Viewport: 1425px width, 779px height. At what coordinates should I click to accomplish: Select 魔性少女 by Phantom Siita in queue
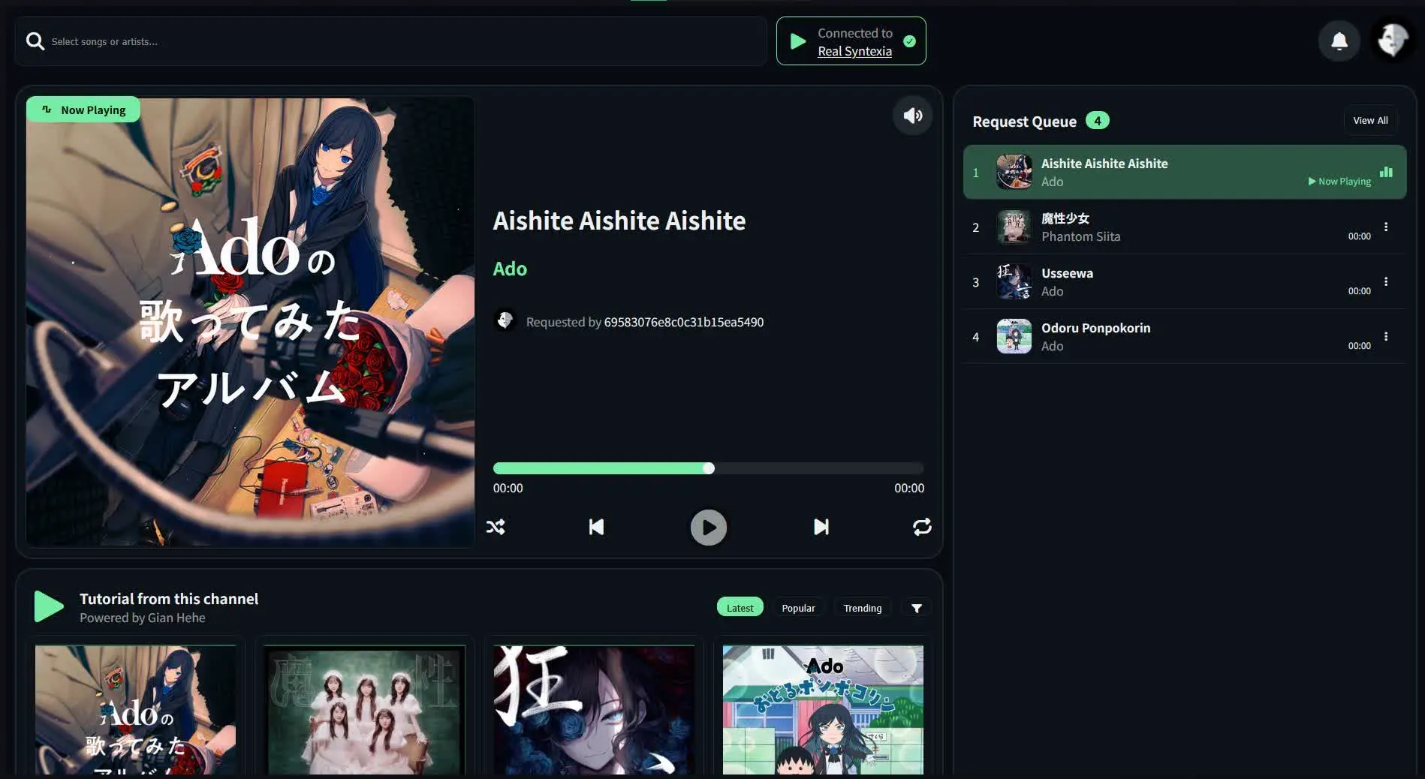coord(1184,227)
